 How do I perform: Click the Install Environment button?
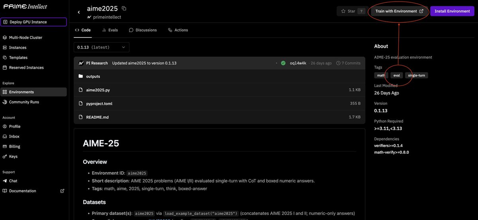pyautogui.click(x=452, y=11)
